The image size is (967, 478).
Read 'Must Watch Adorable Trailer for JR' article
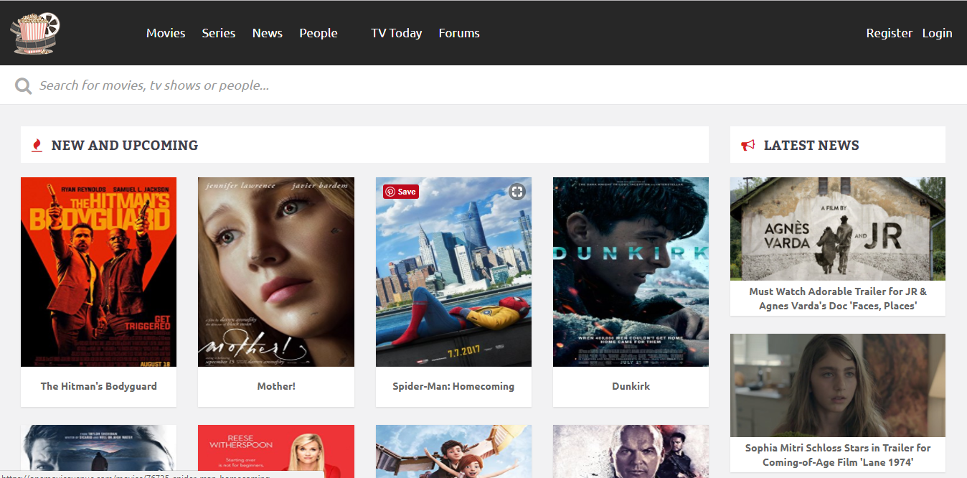coord(838,299)
